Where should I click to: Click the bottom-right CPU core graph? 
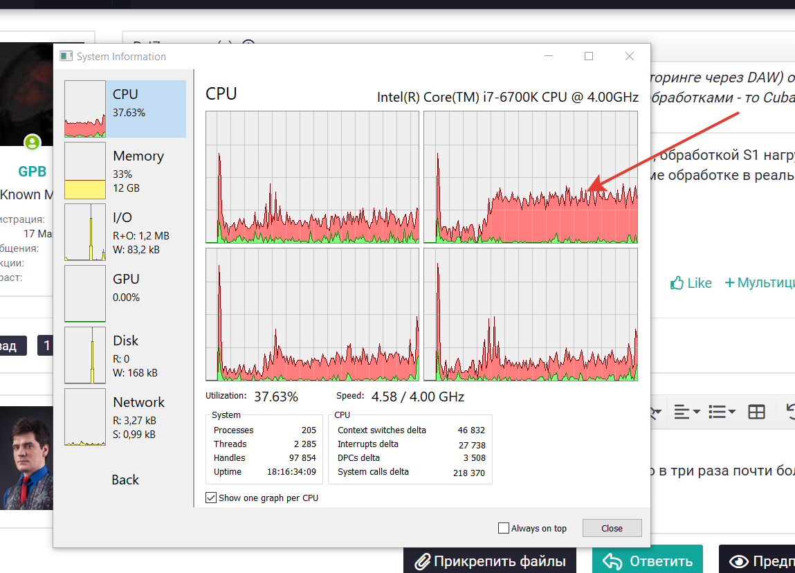[530, 314]
